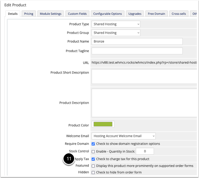
Task: Click the step 11 annotation badge
Action: coord(69,158)
